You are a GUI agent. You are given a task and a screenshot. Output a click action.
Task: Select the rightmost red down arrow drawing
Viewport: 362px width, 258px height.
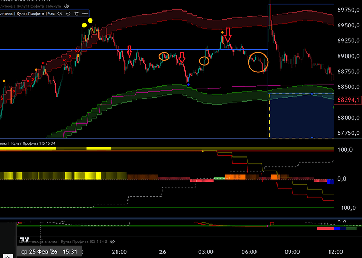coord(228,35)
